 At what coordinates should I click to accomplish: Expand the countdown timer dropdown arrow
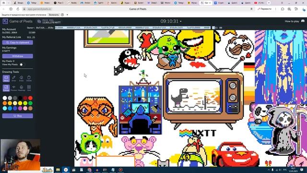[181, 21]
